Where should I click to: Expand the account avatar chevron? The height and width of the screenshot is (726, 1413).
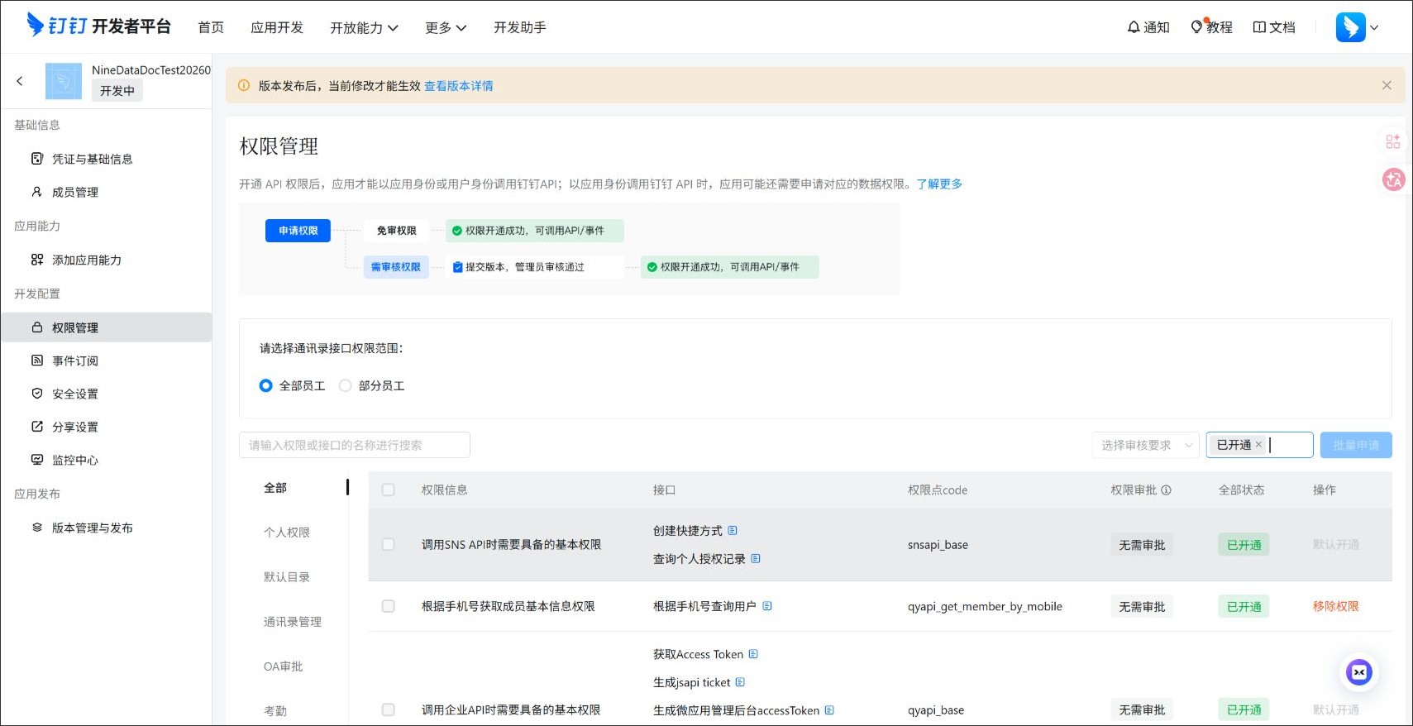[1374, 27]
